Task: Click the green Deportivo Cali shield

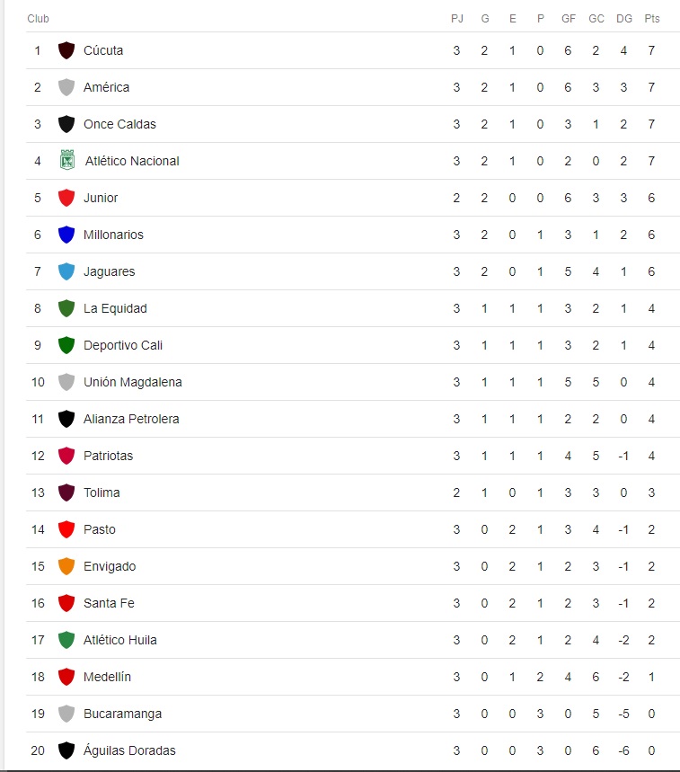Action: pyautogui.click(x=66, y=345)
